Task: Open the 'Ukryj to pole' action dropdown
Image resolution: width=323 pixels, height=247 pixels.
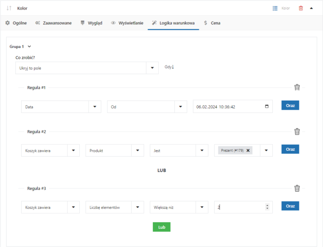Action: [x=87, y=68]
